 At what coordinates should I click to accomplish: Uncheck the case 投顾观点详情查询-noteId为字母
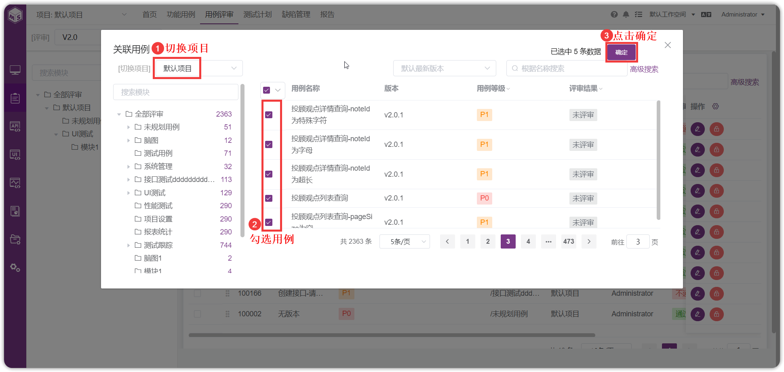pos(269,144)
